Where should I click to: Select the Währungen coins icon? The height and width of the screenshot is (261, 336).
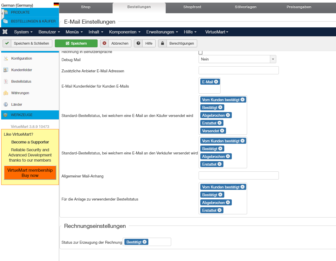click(x=6, y=93)
